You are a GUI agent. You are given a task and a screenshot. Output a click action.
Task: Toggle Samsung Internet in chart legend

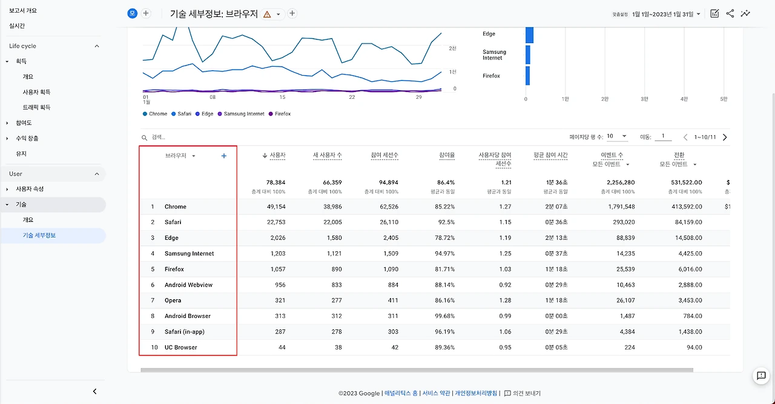242,114
